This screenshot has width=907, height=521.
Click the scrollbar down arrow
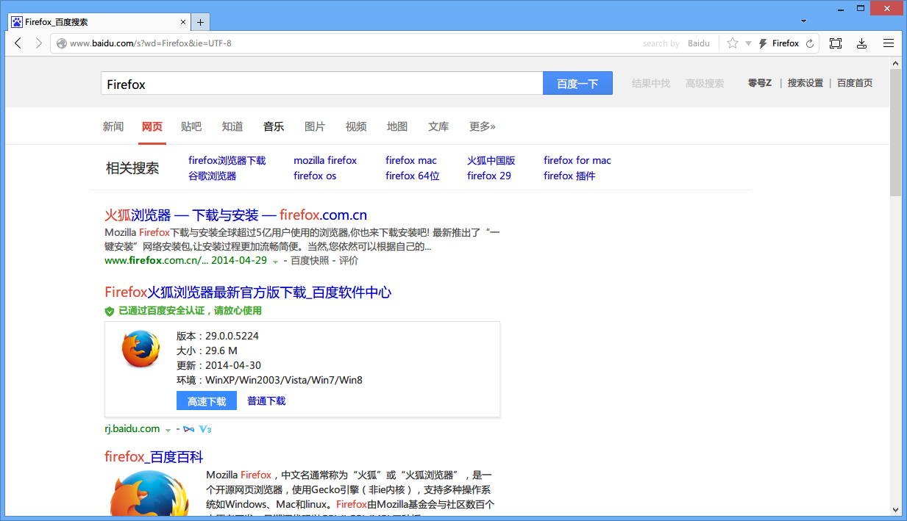click(895, 509)
